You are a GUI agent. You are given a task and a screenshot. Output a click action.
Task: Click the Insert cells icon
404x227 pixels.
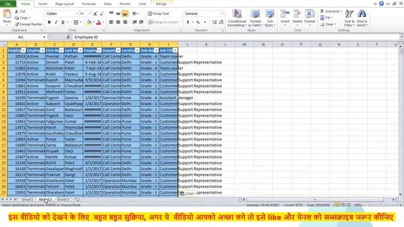pyautogui.click(x=285, y=14)
